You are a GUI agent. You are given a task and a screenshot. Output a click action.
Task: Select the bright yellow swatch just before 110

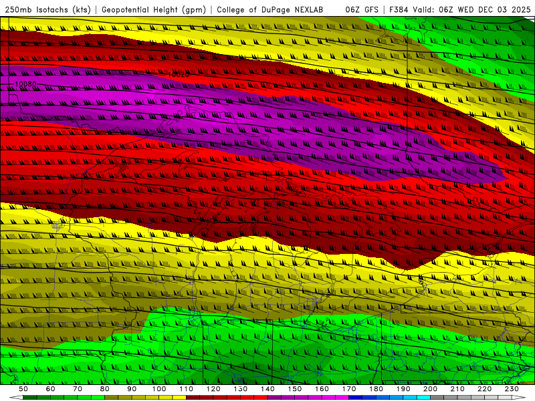coord(179,397)
